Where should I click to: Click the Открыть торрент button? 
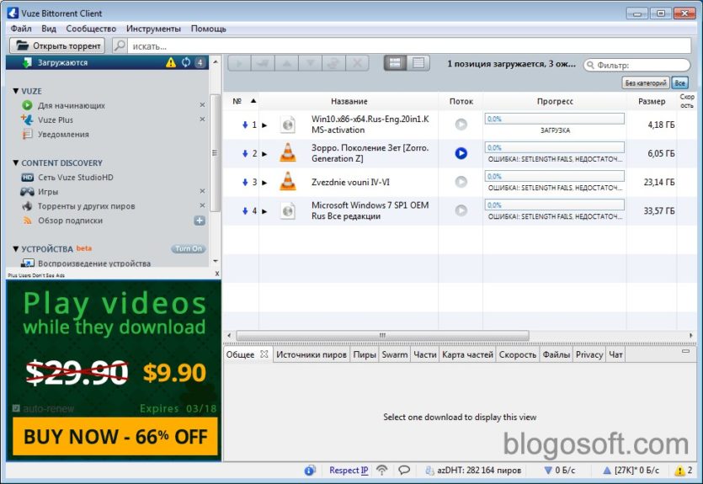click(57, 45)
